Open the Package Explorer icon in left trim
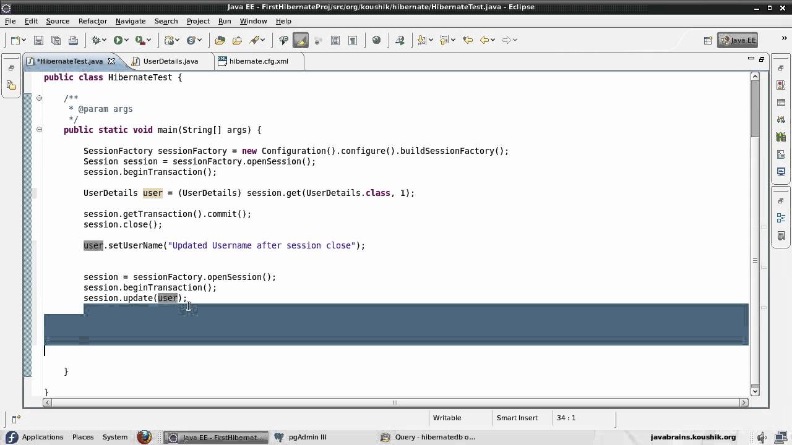 tap(11, 85)
